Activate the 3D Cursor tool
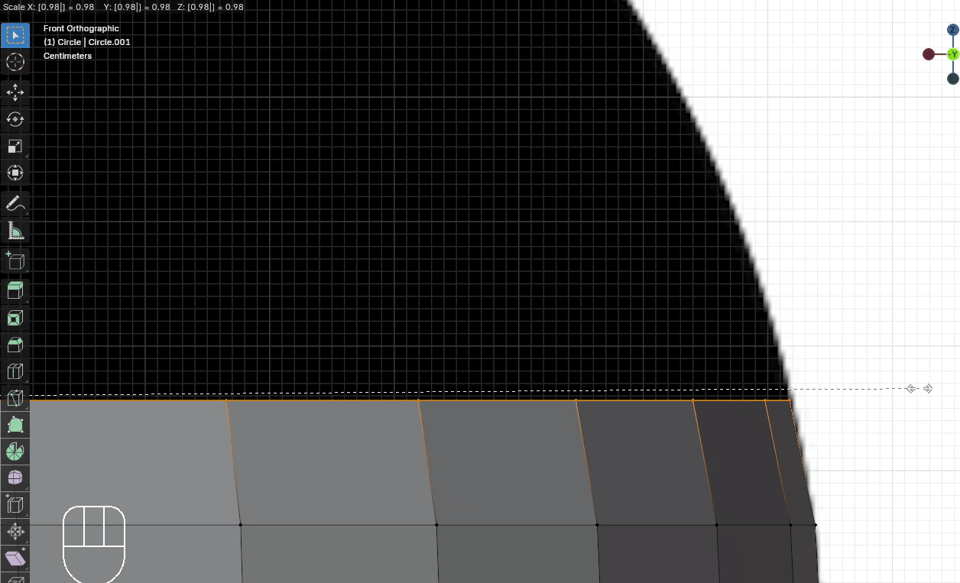Screen dimensions: 960x583 click(x=15, y=63)
